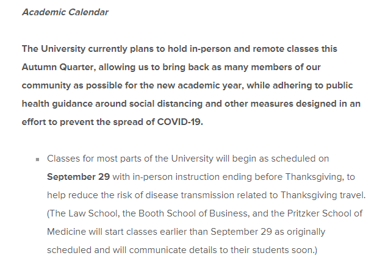Click The University at paragraph start

[x=54, y=49]
